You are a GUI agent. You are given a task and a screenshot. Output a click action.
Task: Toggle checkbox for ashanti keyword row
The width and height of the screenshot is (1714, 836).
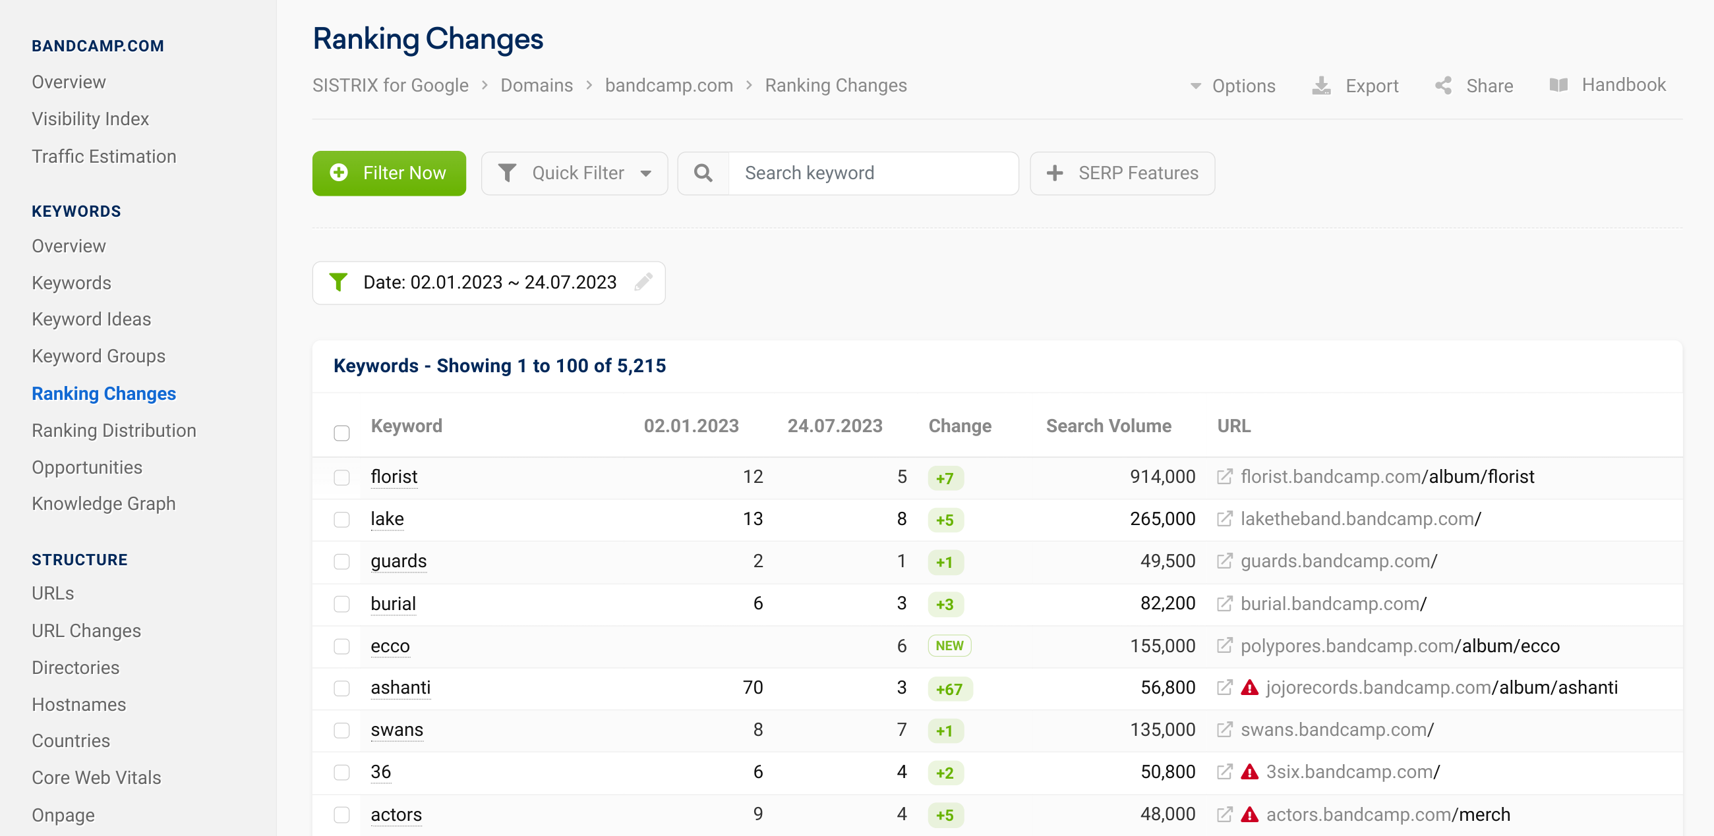[342, 688]
